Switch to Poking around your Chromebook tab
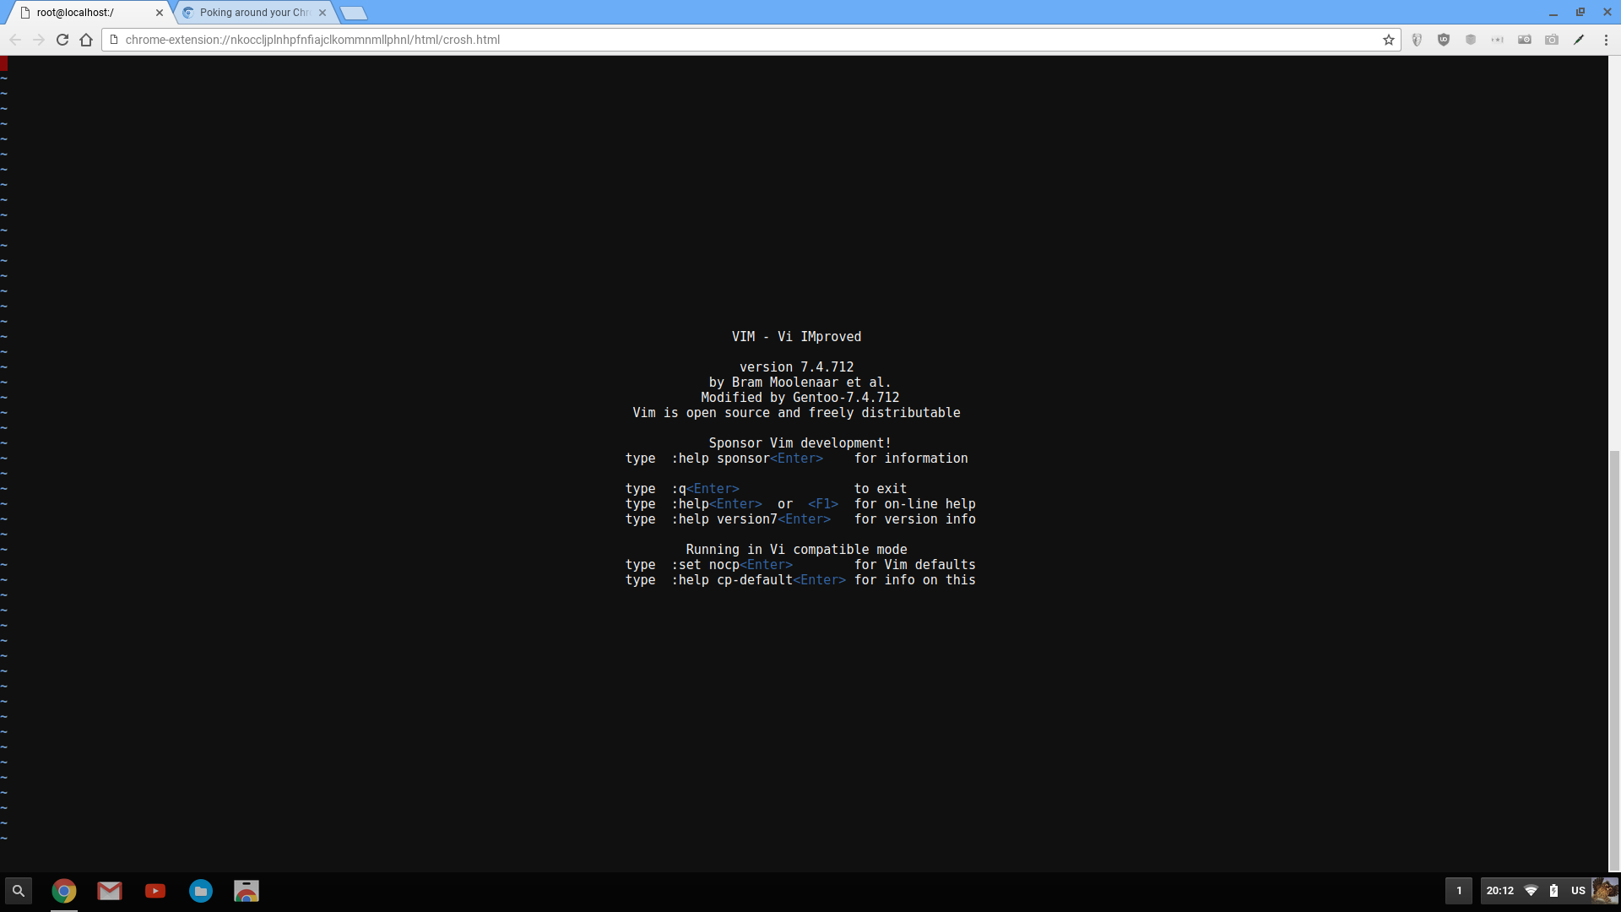 [x=253, y=13]
